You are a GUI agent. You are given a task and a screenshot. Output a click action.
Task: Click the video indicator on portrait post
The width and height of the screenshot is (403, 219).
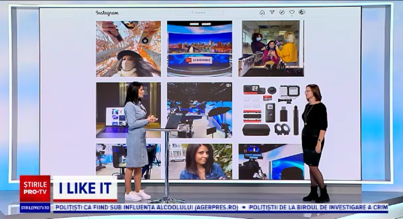(228, 147)
